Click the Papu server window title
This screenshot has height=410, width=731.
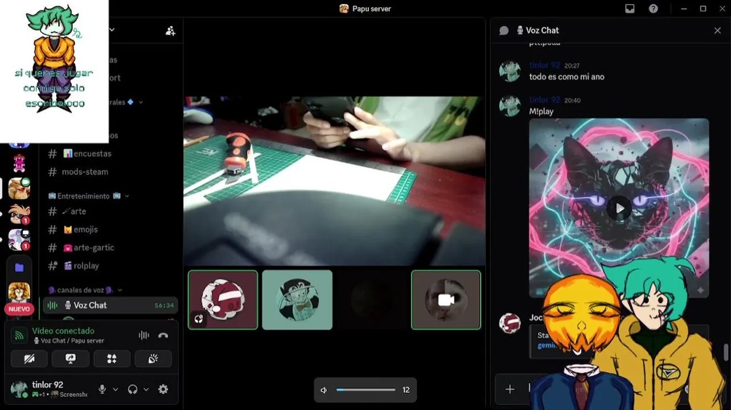(x=365, y=9)
